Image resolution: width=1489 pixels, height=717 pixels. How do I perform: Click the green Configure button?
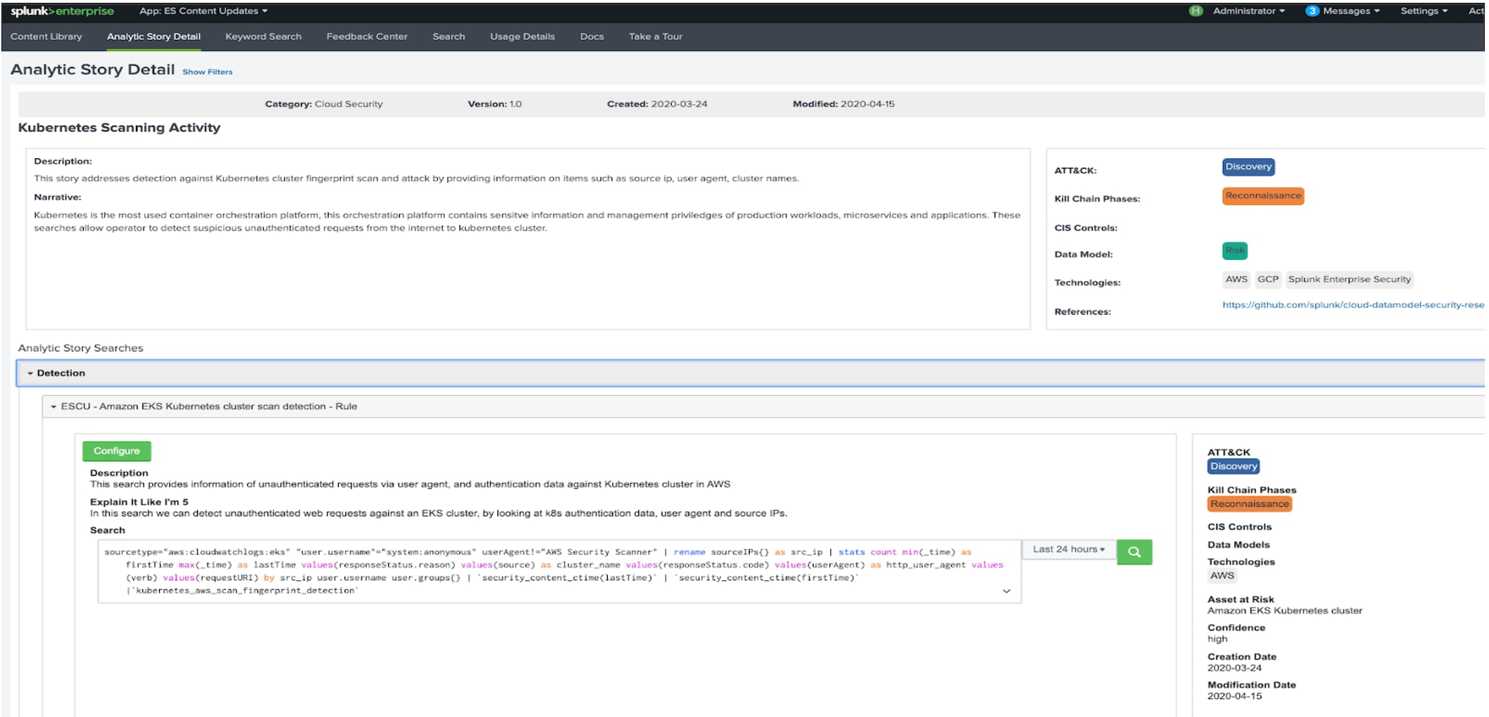point(116,451)
